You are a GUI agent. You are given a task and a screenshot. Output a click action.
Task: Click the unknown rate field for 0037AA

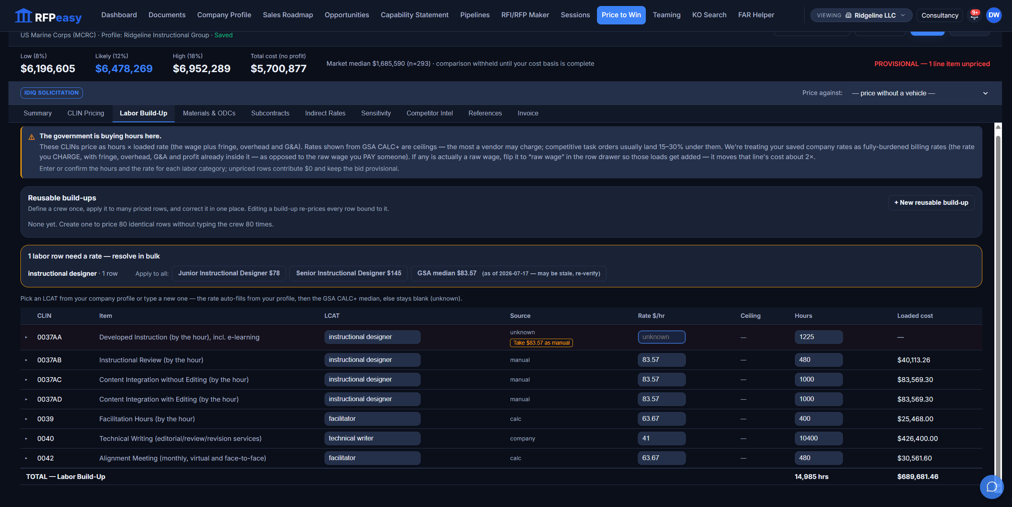pos(661,337)
